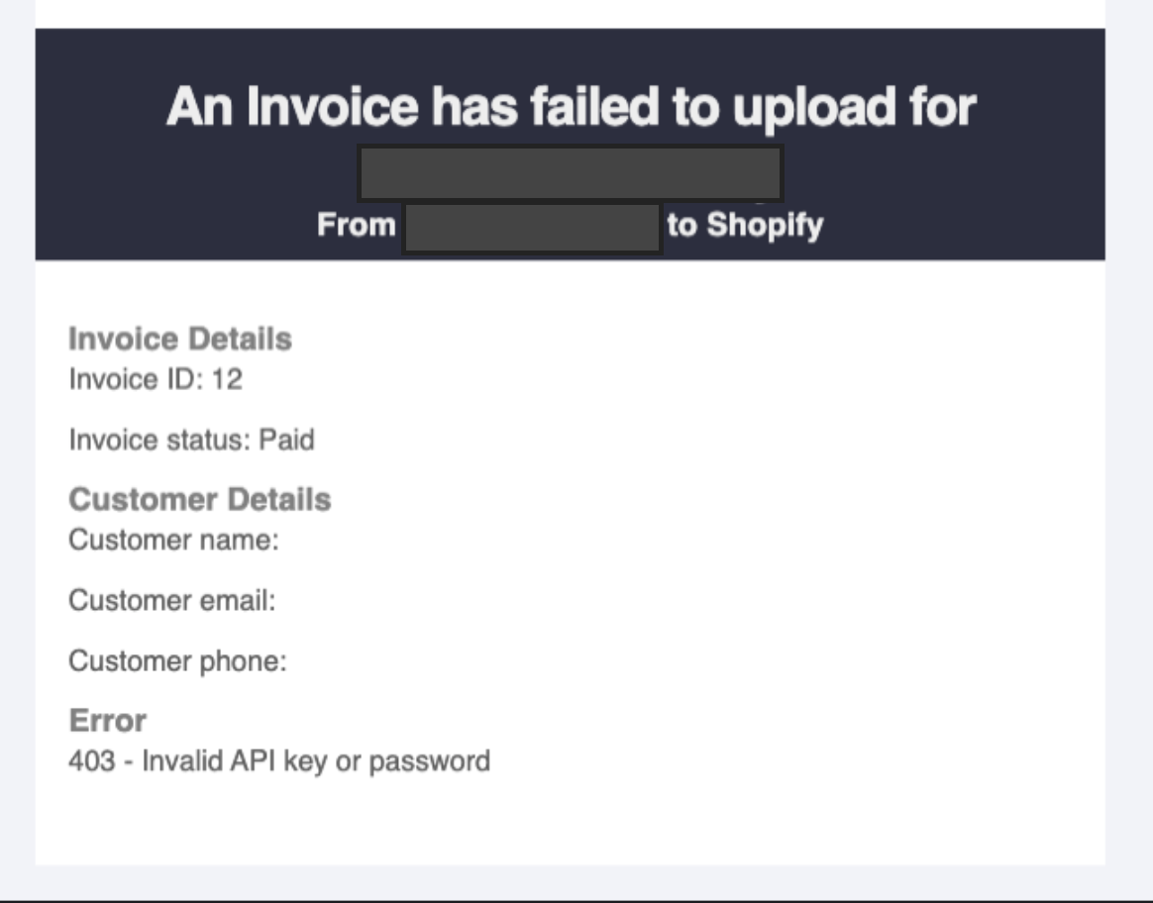Click the word 'From' in the header
Viewport: 1153px width, 903px height.
point(356,225)
